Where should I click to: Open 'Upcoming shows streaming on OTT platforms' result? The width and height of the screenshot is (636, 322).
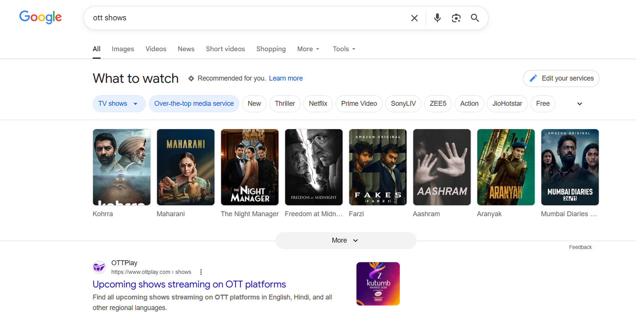coord(189,284)
